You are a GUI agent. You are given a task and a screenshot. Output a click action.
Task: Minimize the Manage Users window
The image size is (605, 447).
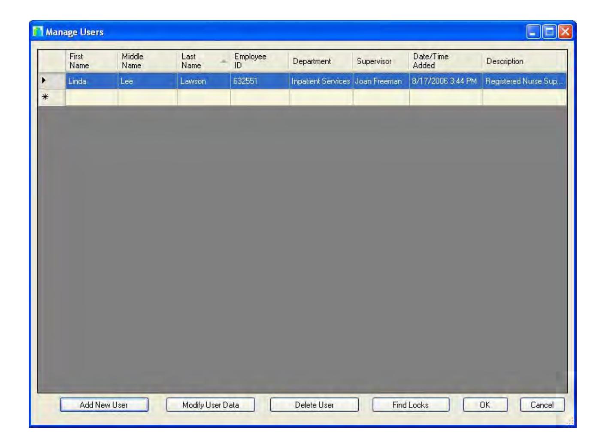coord(534,32)
